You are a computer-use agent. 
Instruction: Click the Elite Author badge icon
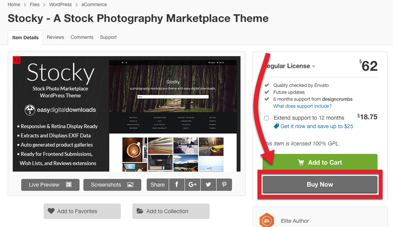tap(266, 220)
